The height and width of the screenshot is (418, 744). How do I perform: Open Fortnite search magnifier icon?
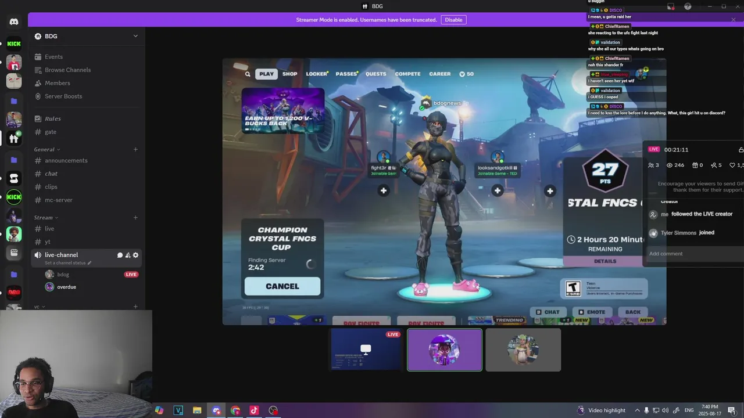(248, 74)
